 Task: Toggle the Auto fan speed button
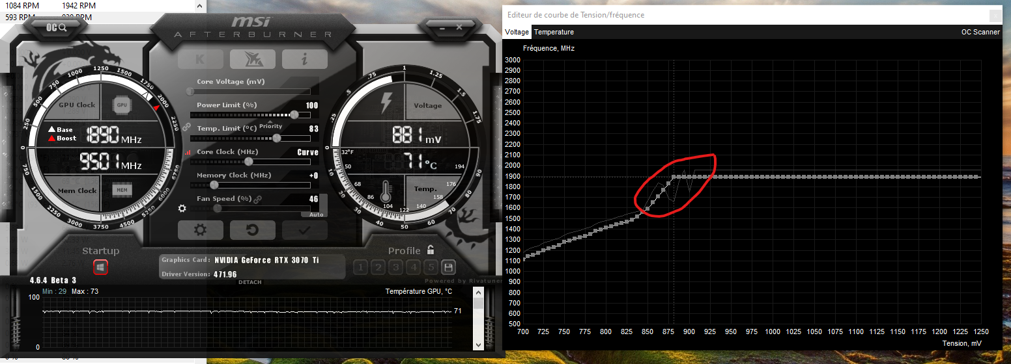[x=315, y=214]
